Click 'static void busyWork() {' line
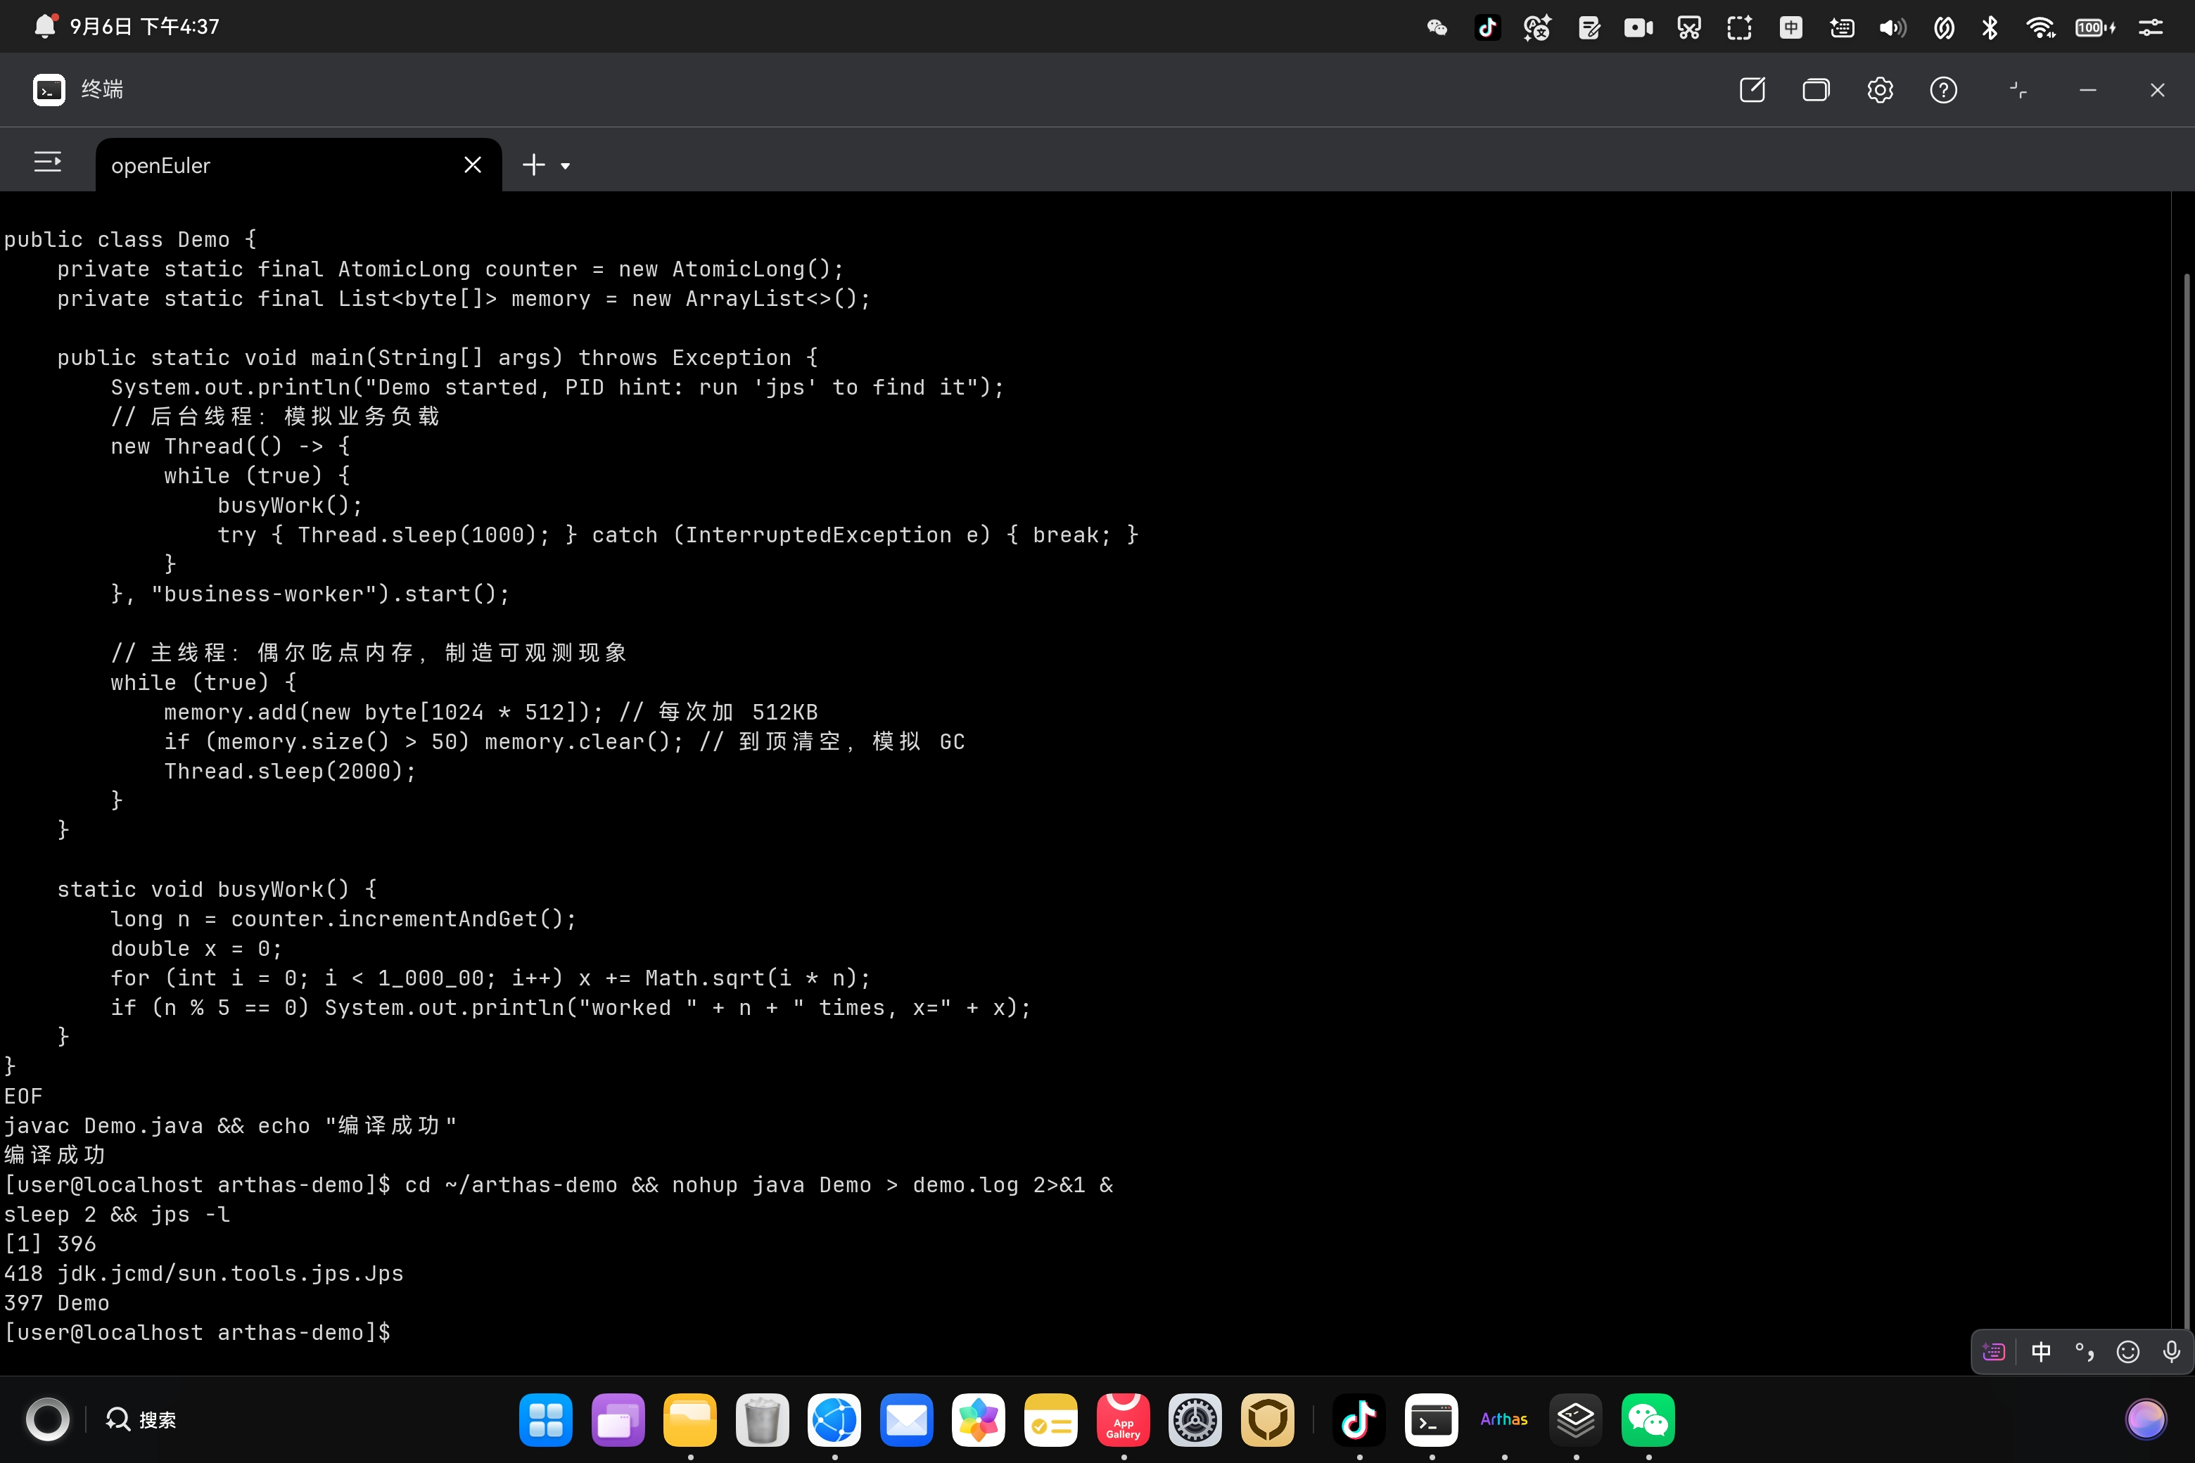The image size is (2195, 1463). (217, 889)
